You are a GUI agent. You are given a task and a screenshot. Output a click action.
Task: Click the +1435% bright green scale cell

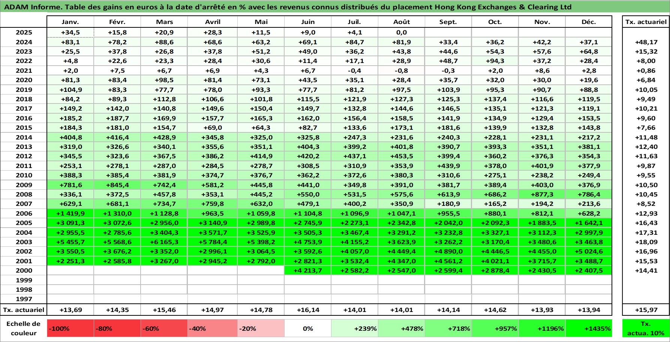(x=589, y=328)
